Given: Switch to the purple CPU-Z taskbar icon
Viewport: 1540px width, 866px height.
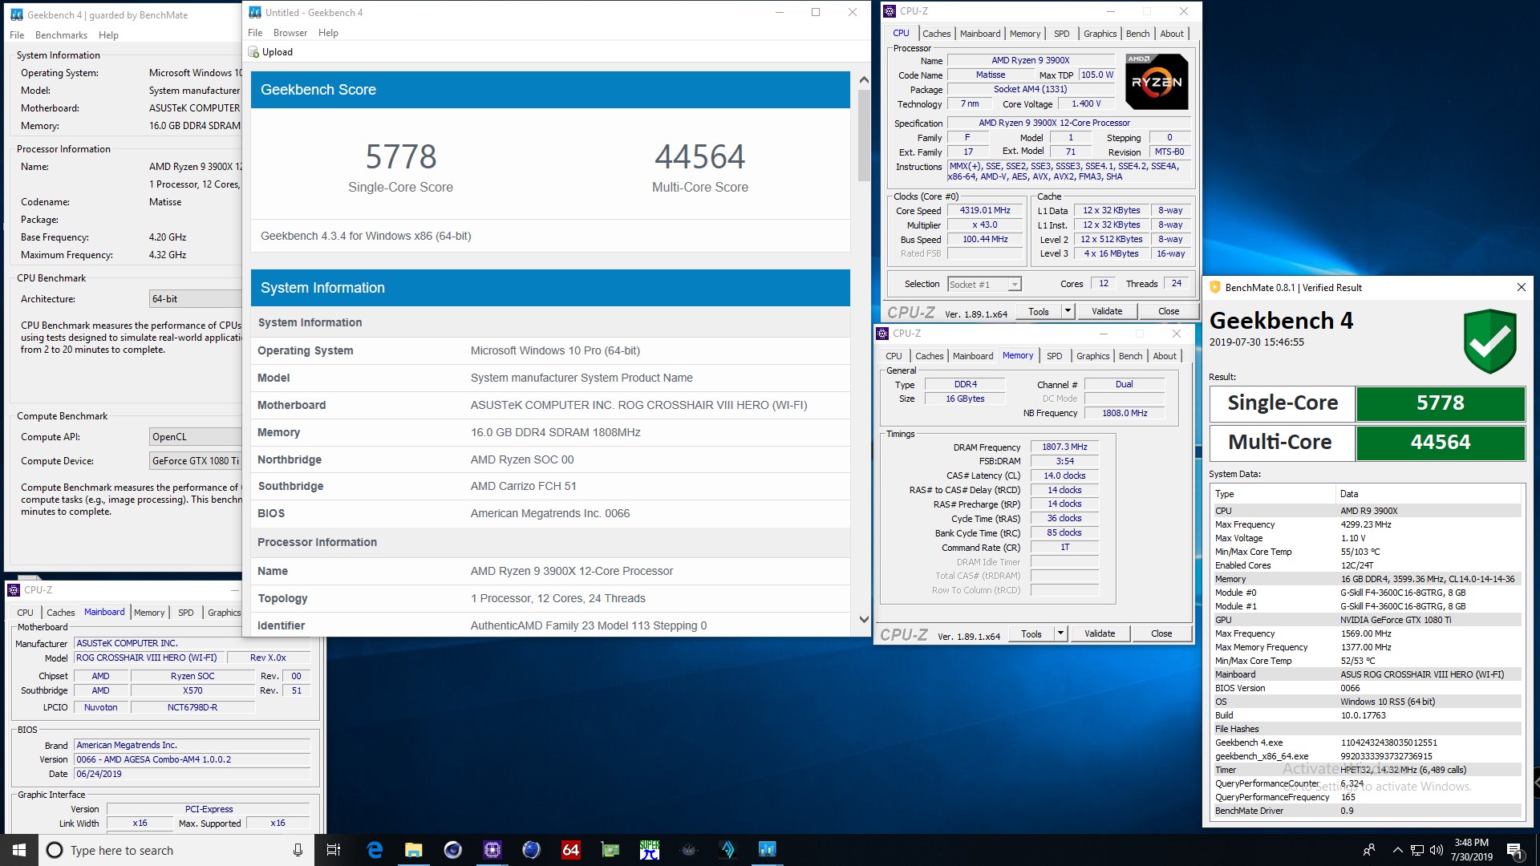Looking at the screenshot, I should tap(492, 850).
